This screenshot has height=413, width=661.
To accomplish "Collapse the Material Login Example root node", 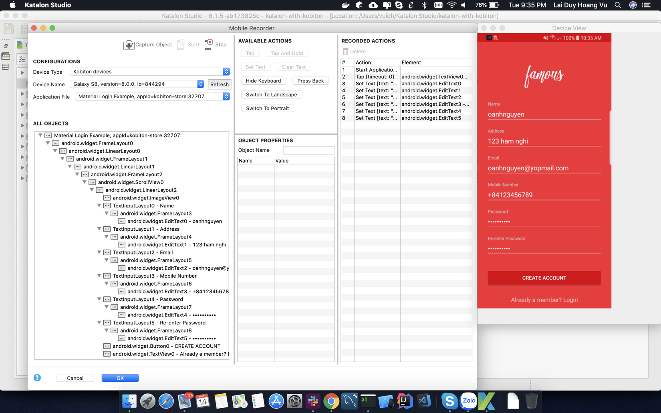I will point(40,135).
